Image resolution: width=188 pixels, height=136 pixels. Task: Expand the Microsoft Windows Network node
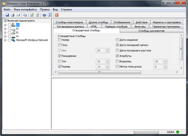5,40
